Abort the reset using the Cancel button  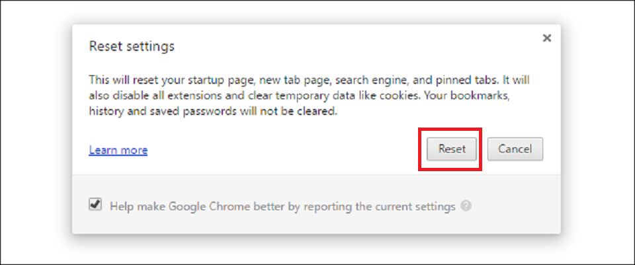(515, 149)
